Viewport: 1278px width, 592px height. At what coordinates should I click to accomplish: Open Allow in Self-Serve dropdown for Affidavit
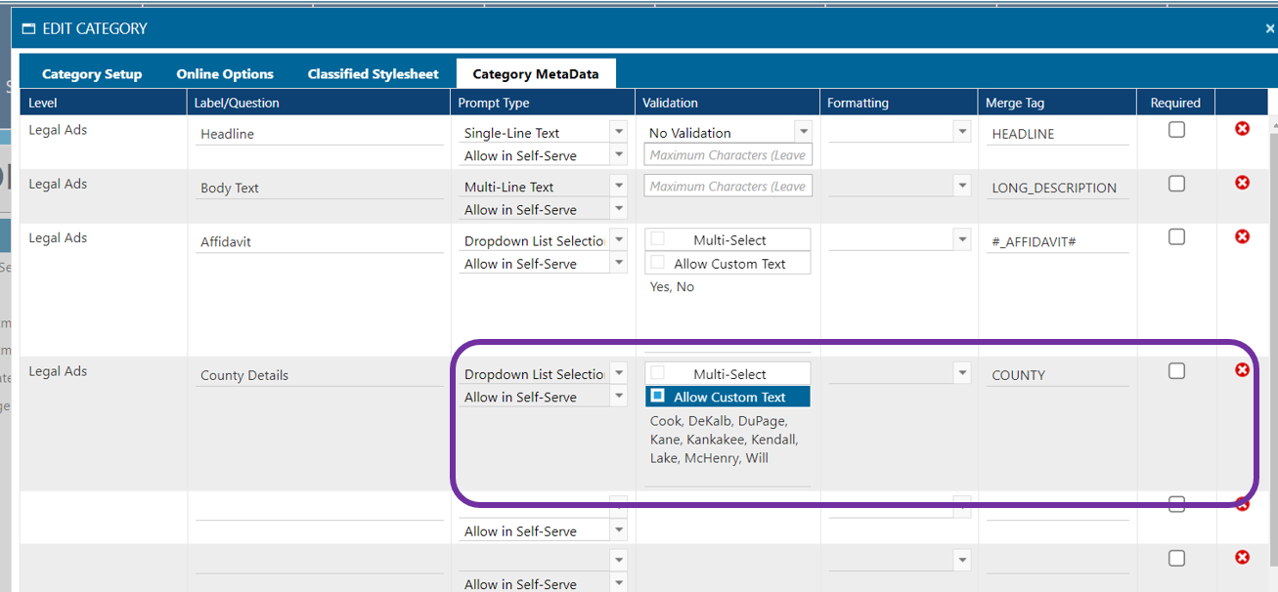click(x=617, y=263)
